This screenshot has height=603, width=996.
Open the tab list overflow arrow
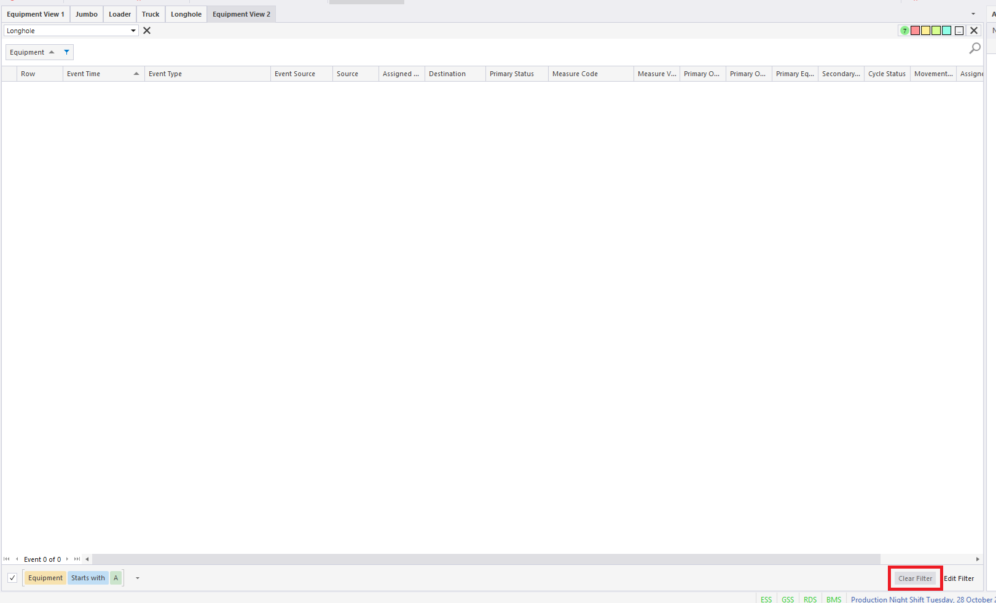tap(973, 14)
